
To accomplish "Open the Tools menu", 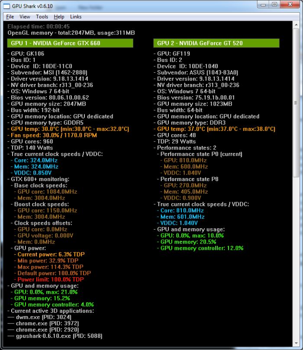I will [42, 17].
